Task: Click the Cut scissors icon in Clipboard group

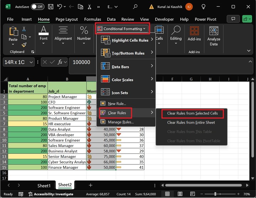Action: 24,29
